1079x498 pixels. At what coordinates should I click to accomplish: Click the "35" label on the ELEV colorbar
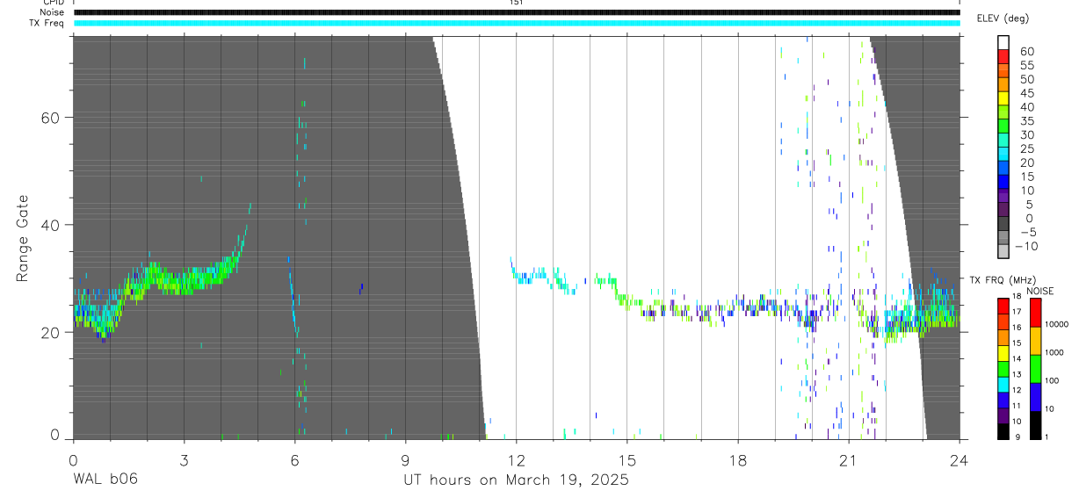(1026, 121)
